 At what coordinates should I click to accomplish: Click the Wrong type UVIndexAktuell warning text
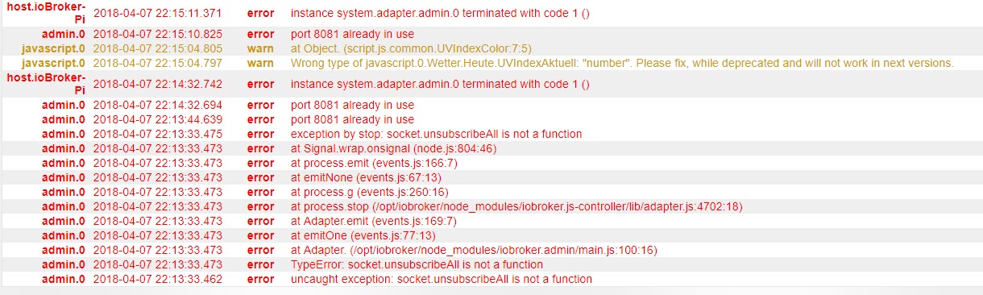(622, 63)
